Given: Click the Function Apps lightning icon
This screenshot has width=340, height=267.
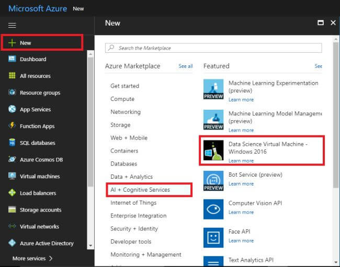Looking at the screenshot, I should pyautogui.click(x=12, y=126).
